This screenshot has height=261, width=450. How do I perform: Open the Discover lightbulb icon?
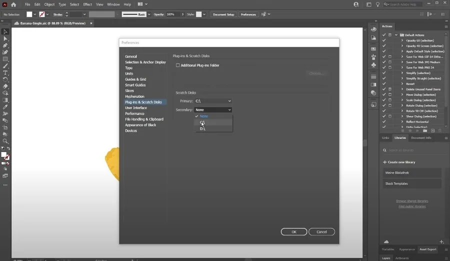(x=377, y=4)
